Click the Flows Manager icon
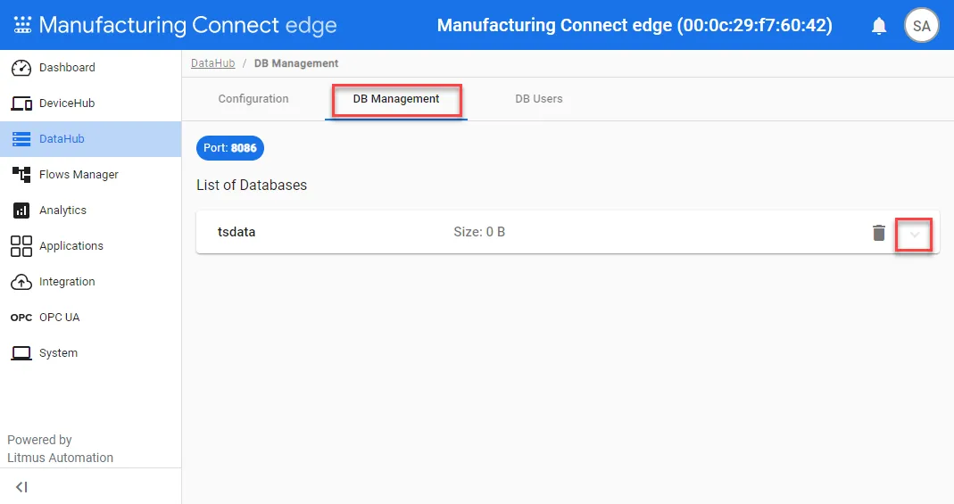954x504 pixels. [21, 175]
